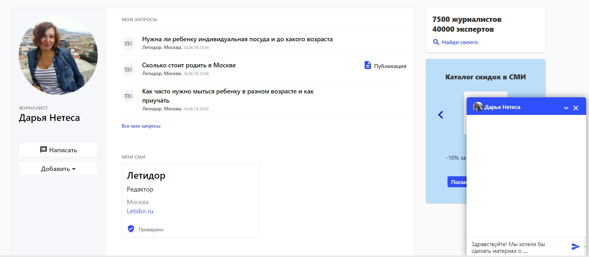Click the Проверено verified shield icon
The image size is (589, 257).
(131, 229)
